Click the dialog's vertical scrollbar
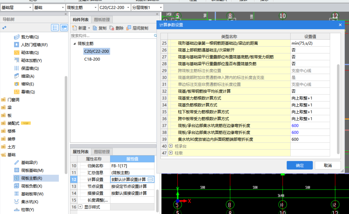Screen dimensions: 349x214 (x=339, y=109)
